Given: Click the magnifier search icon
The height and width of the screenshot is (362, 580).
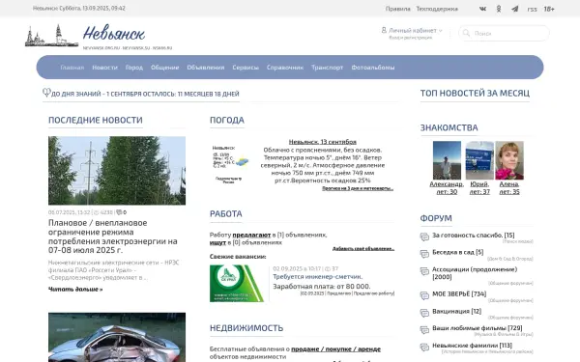Looking at the screenshot, I should tap(467, 33).
